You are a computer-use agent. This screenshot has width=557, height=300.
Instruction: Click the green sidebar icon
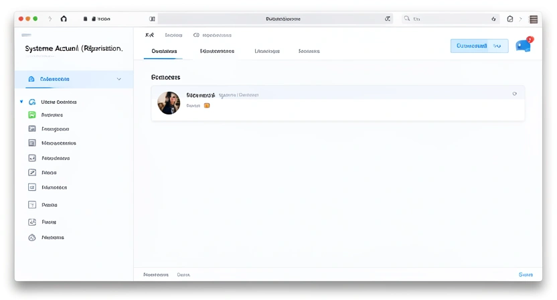pos(32,115)
